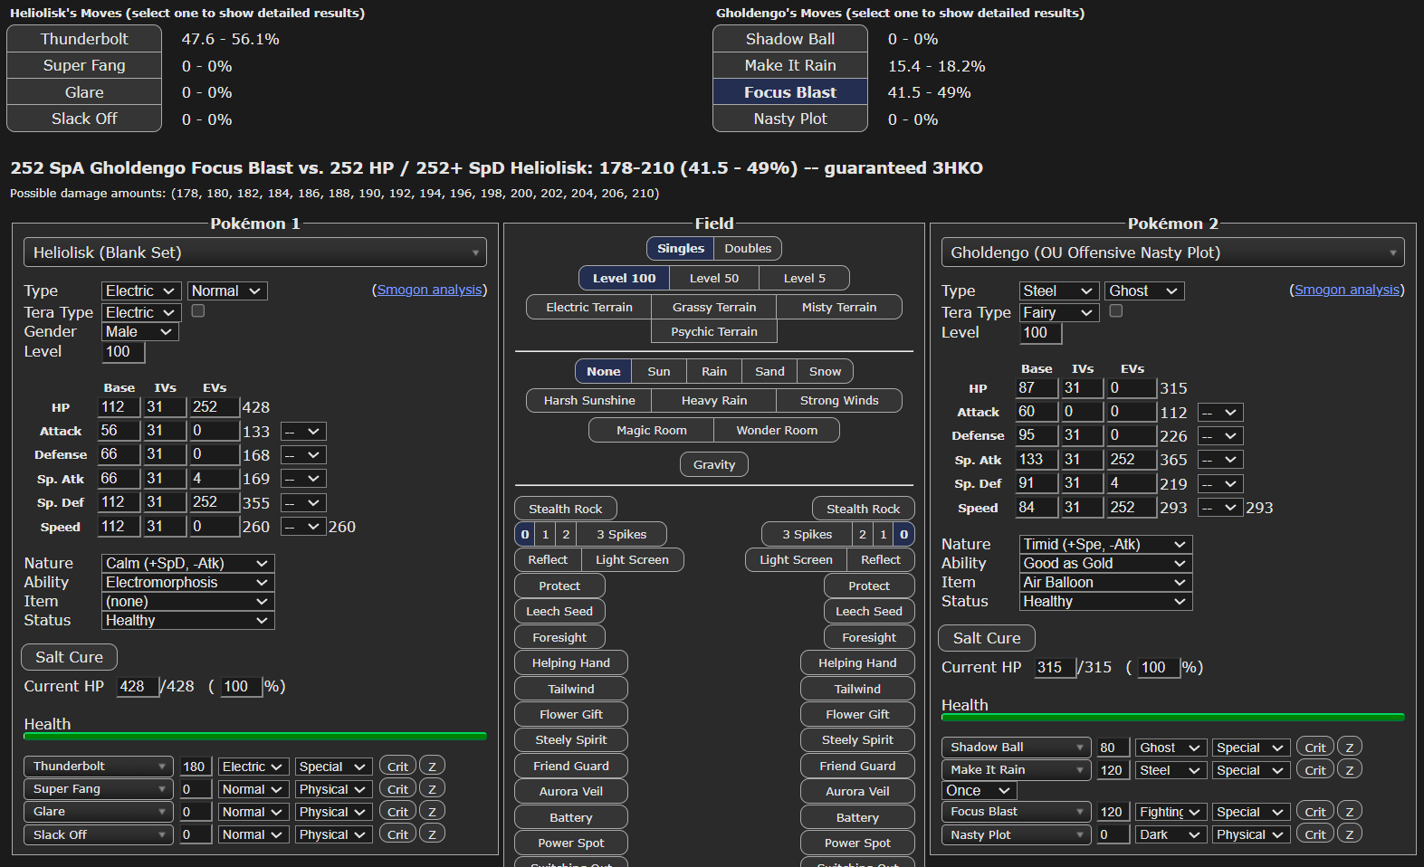Open Heliolisk's Ability dropdown Electromorphosis

(188, 582)
